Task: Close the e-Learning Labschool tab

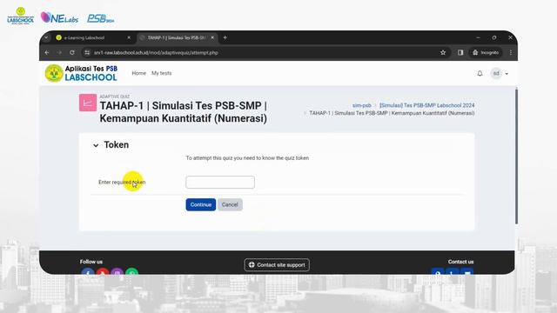Action: 129,37
